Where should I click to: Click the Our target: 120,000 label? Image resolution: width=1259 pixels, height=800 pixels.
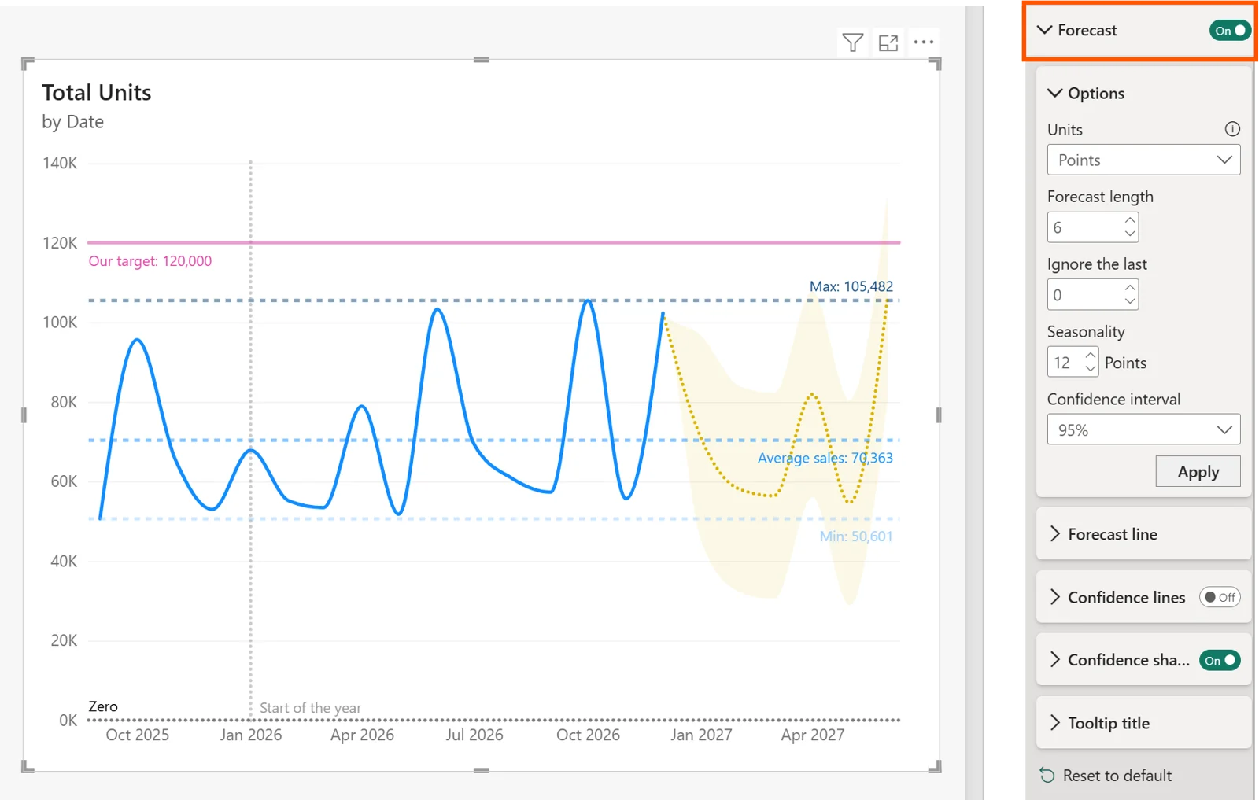150,261
